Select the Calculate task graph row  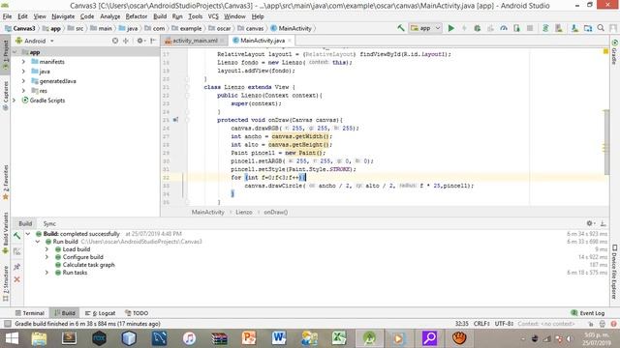pyautogui.click(x=88, y=265)
